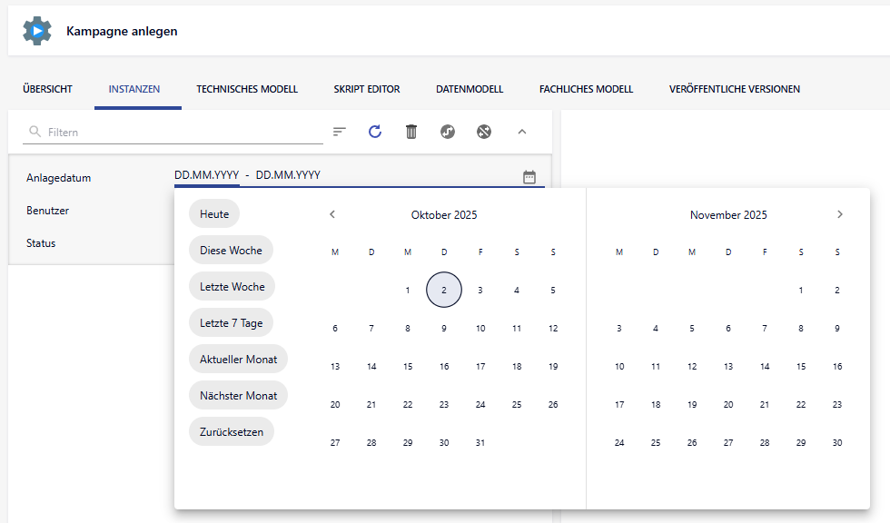Image resolution: width=890 pixels, height=523 pixels.
Task: Click the gear play app logo
Action: [x=37, y=31]
